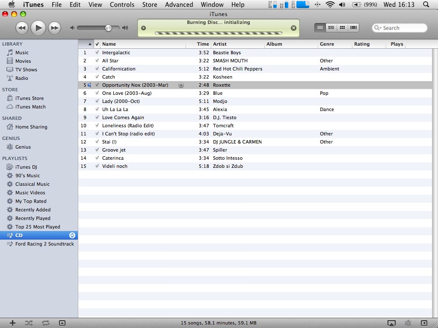Image resolution: width=438 pixels, height=328 pixels.
Task: Uncheck the Videli noch checkbox
Action: coord(97,166)
